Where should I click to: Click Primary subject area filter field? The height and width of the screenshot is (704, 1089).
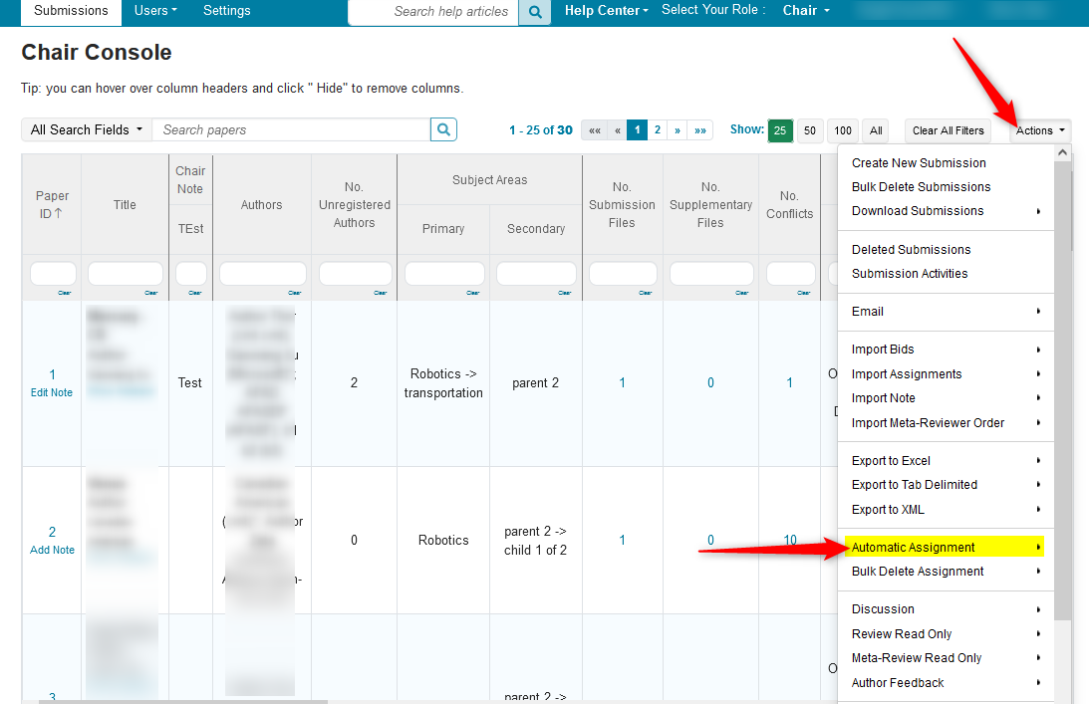tap(444, 274)
